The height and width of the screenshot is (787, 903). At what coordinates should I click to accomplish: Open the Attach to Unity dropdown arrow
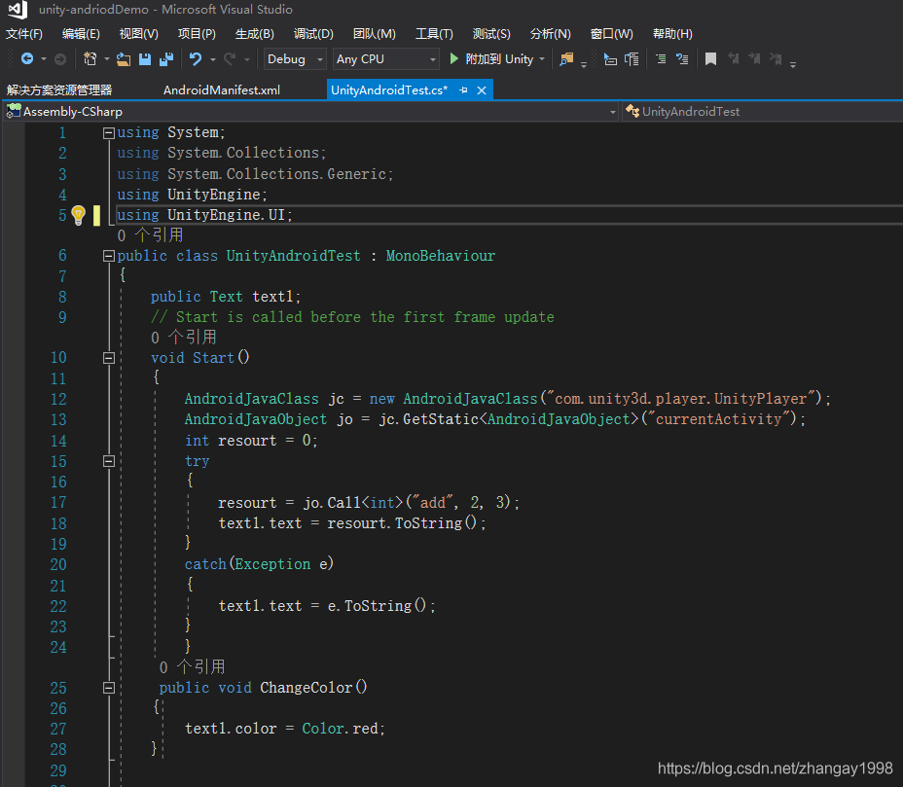point(542,59)
